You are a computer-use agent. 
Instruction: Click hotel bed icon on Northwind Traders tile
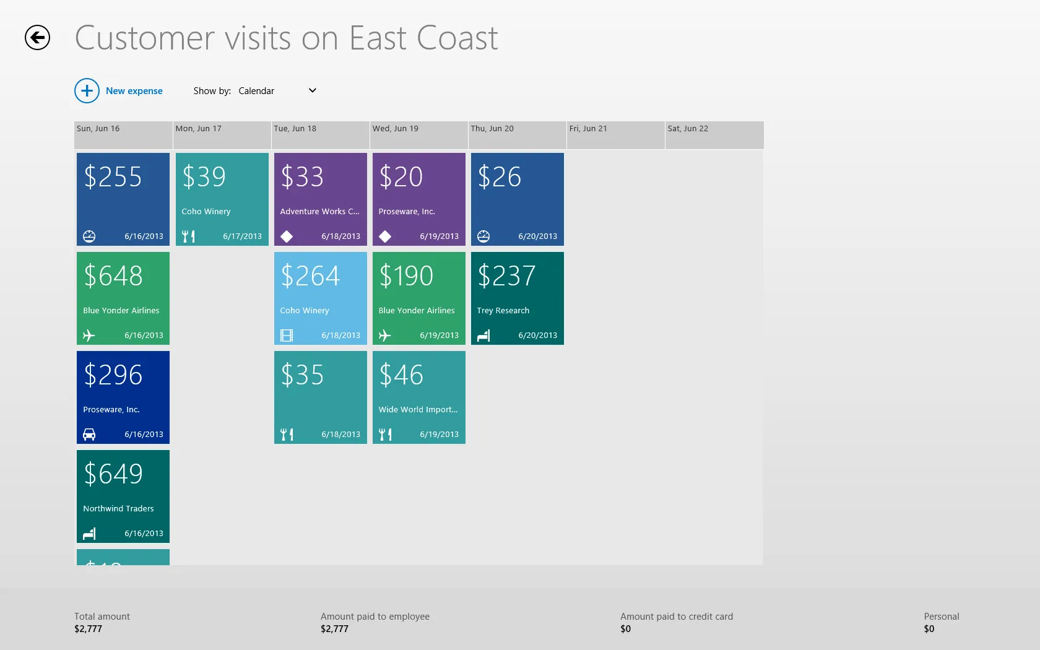pyautogui.click(x=89, y=533)
